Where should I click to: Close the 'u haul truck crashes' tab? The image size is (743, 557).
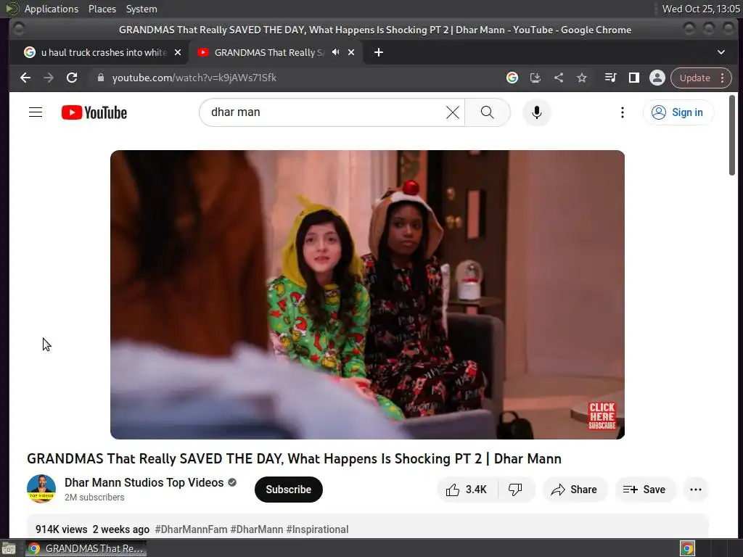tap(178, 52)
